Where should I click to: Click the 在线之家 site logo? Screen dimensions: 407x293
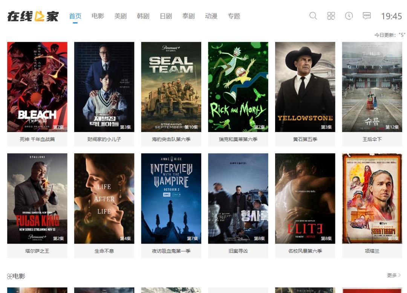coord(33,16)
